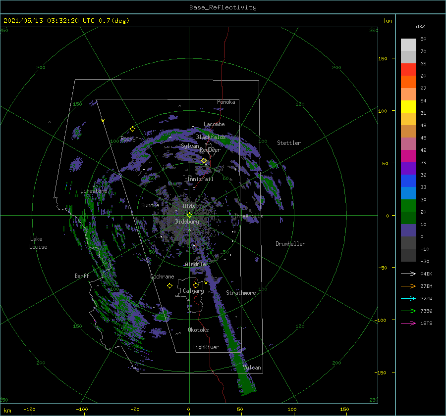Viewport: 446px width, 416px height.
Task: Click yellow 150 tick label on right axis
Action: (x=383, y=58)
